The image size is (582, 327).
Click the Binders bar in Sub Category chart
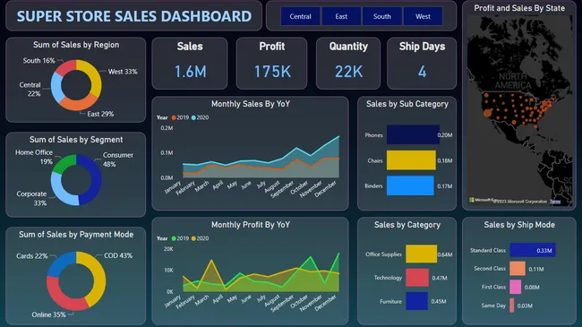tap(410, 185)
